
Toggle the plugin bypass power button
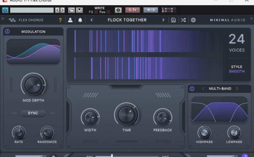(5, 10)
